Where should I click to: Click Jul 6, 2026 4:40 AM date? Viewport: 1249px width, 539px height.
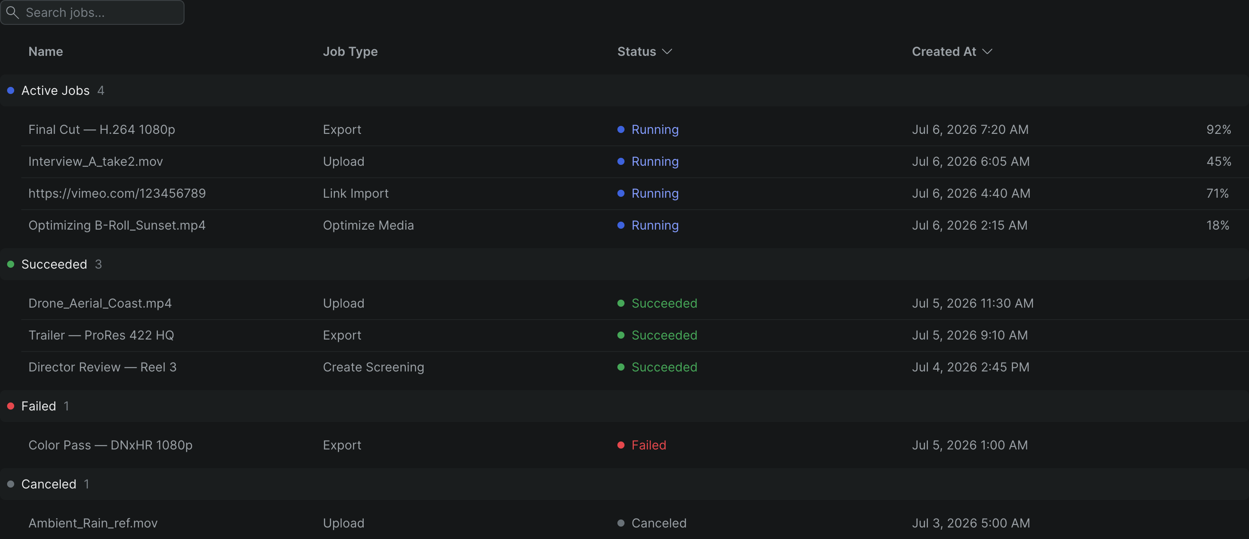click(x=971, y=194)
